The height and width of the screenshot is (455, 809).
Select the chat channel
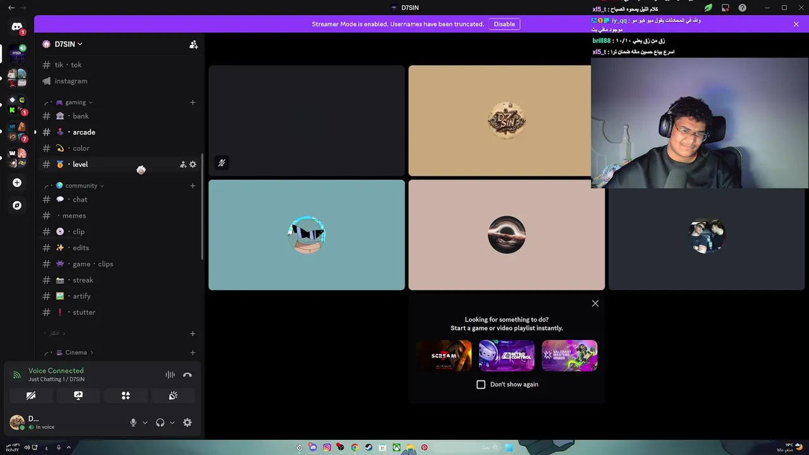click(118, 200)
